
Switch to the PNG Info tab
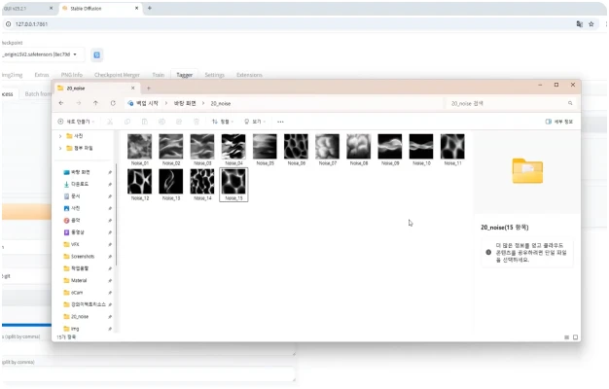tap(72, 75)
